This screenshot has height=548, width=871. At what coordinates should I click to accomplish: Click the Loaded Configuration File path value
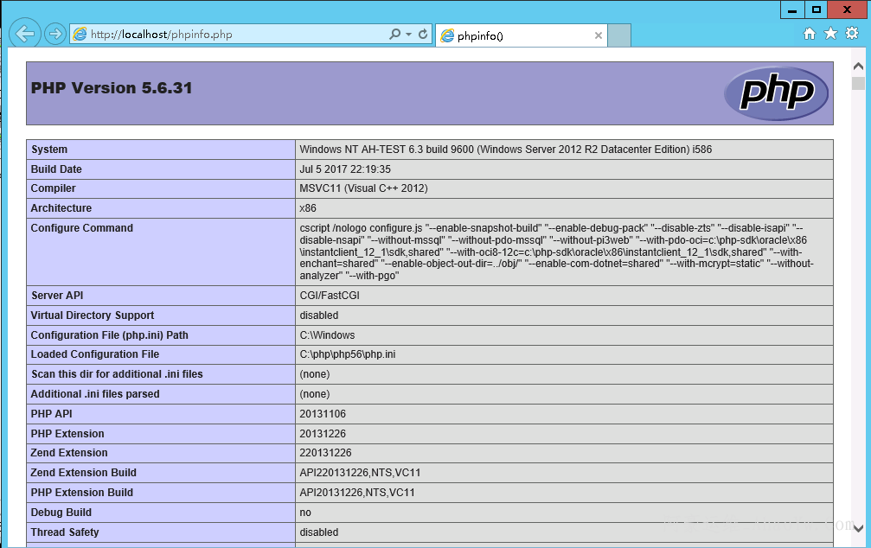click(348, 354)
